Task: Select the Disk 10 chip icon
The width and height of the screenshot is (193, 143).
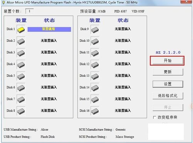Action: [95, 41]
